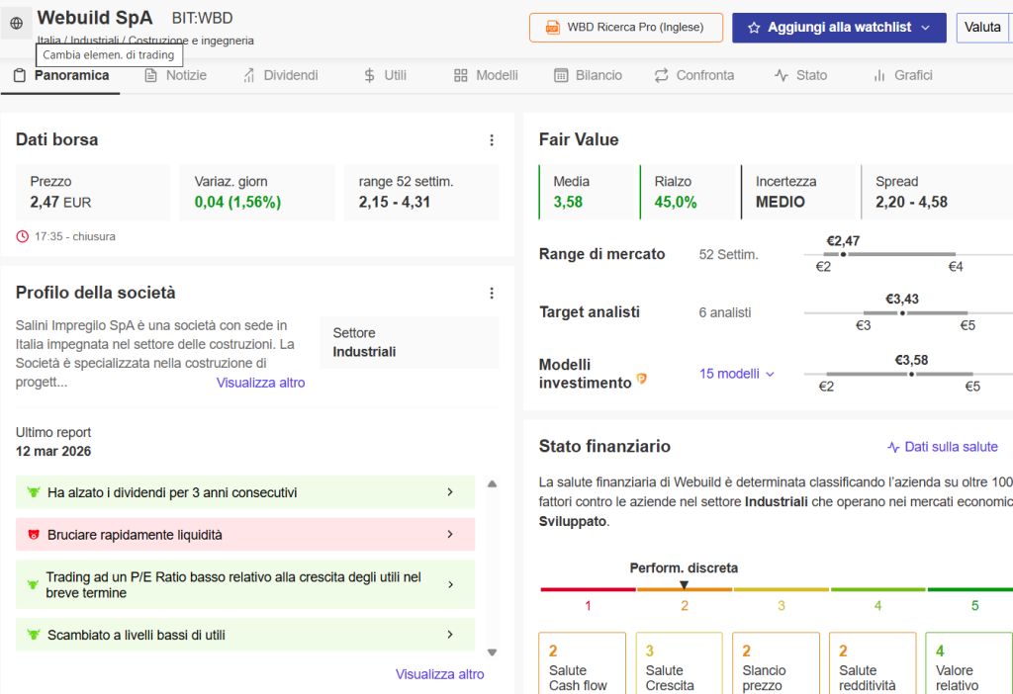Expand the Aggiungi alla watchlist dropdown arrow
This screenshot has width=1013, height=694.
[925, 28]
